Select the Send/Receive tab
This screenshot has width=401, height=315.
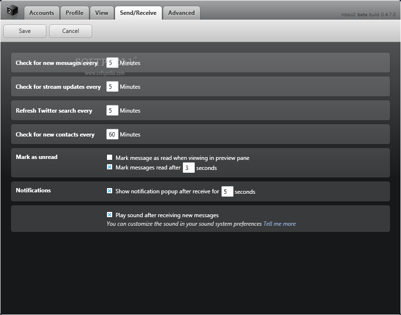tap(138, 13)
